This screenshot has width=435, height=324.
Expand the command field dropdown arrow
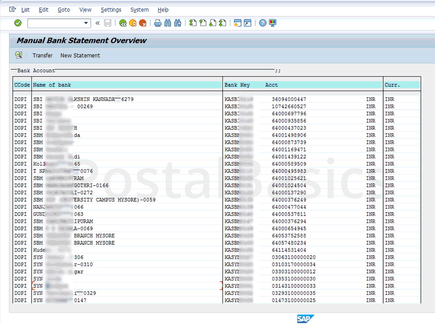86,23
